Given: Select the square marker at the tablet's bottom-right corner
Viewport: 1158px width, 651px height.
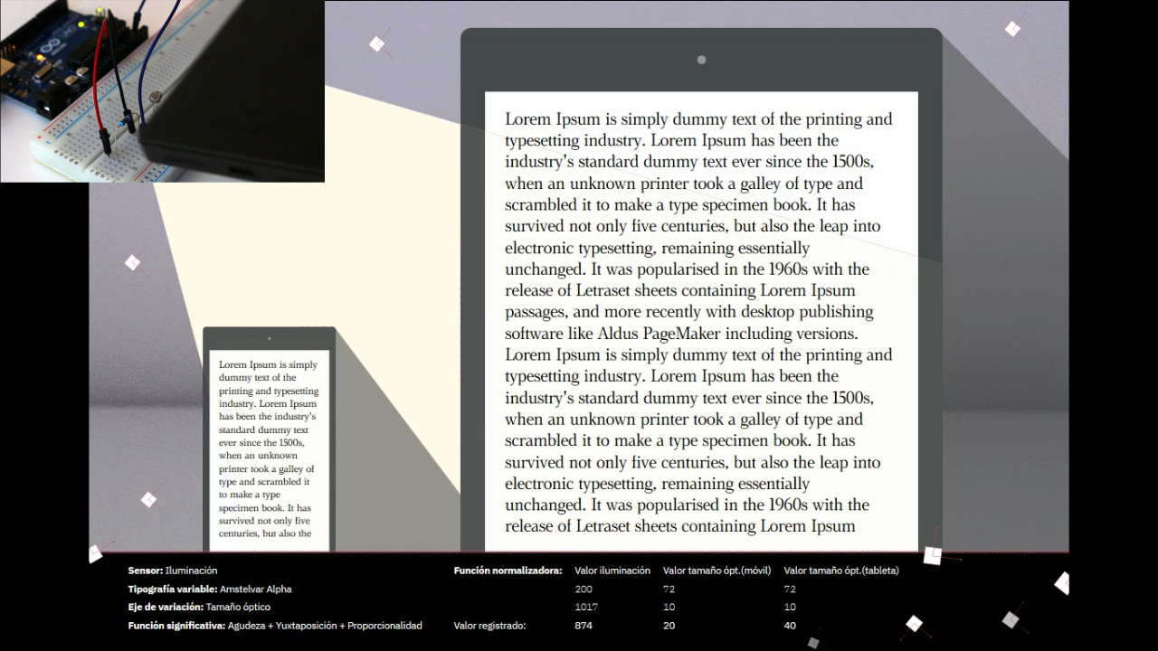Looking at the screenshot, I should coord(932,555).
